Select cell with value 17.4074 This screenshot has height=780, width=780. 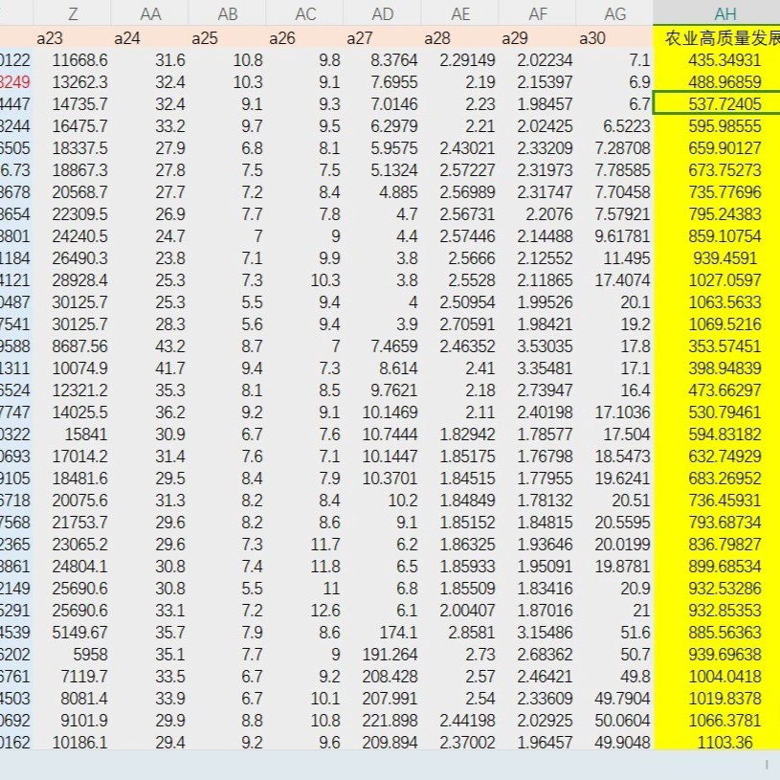614,280
